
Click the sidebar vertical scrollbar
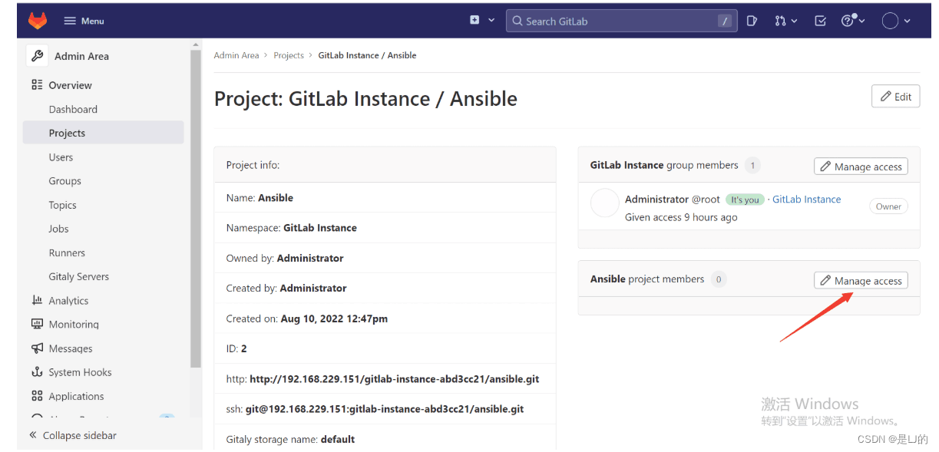coord(196,207)
